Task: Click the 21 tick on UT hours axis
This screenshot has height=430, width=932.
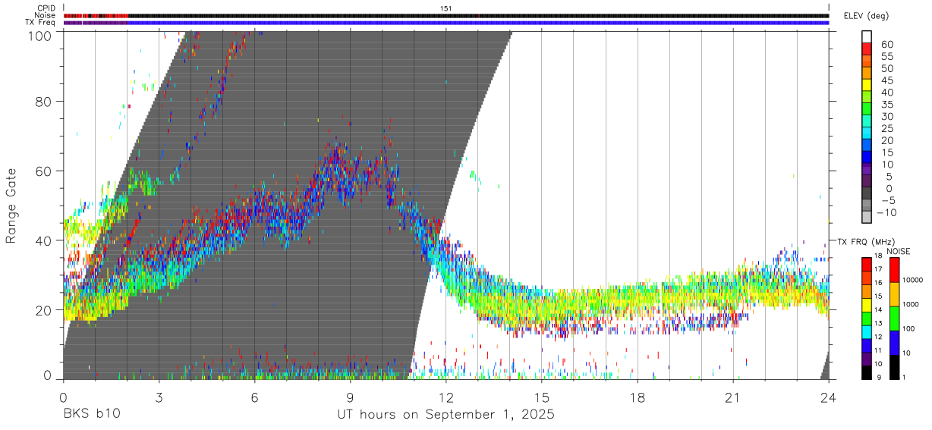Action: coord(733,397)
